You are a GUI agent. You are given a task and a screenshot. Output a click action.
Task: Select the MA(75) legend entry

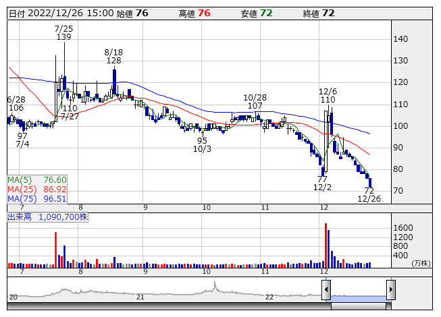point(37,199)
